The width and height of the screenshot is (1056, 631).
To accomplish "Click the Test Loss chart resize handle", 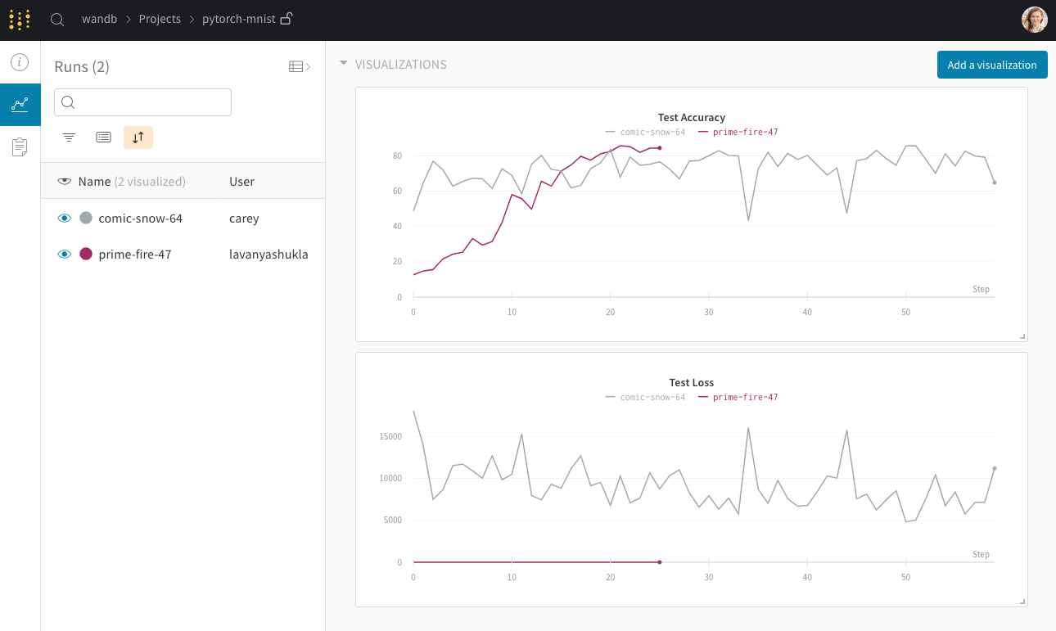I will (1022, 602).
